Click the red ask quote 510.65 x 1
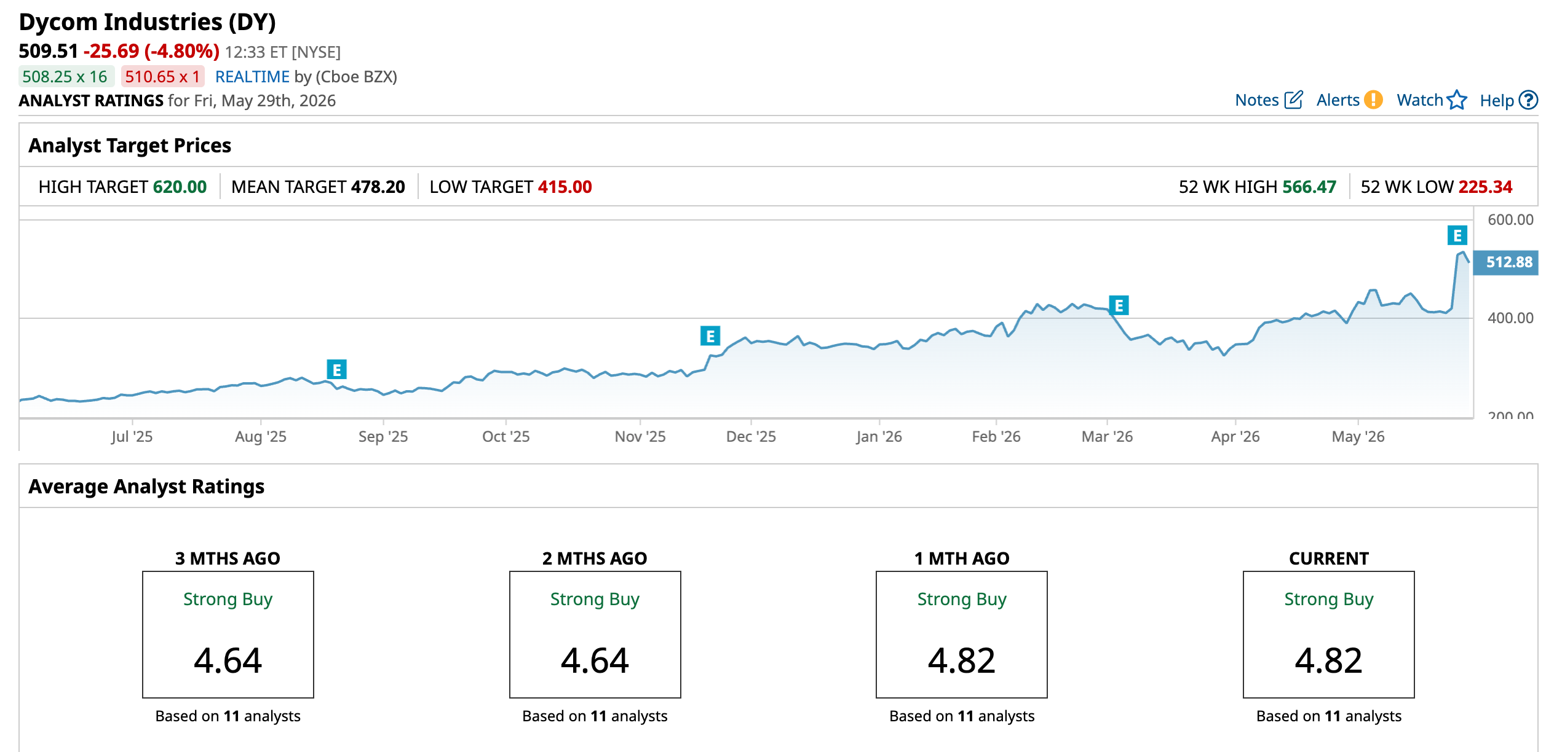Image resolution: width=1546 pixels, height=752 pixels. (162, 77)
